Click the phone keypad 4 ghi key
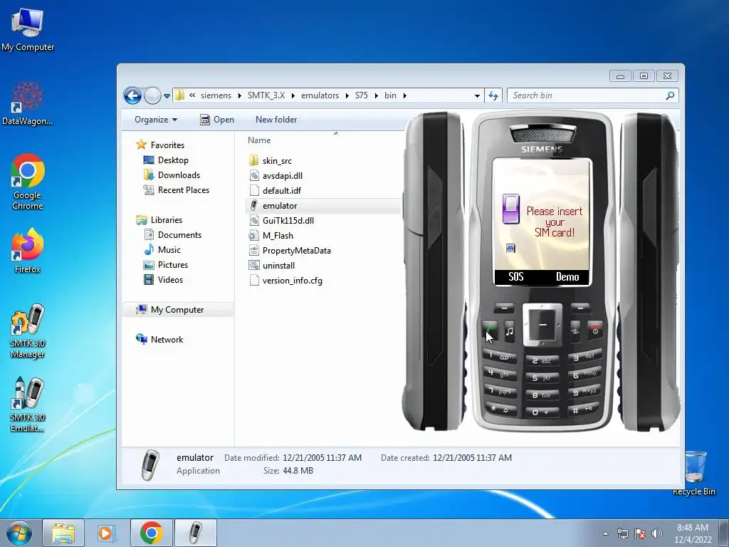The height and width of the screenshot is (547, 729). 499,373
